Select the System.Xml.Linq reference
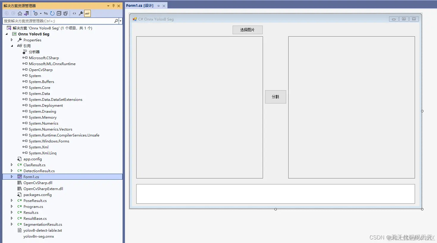Image resolution: width=437 pixels, height=243 pixels. coord(43,153)
